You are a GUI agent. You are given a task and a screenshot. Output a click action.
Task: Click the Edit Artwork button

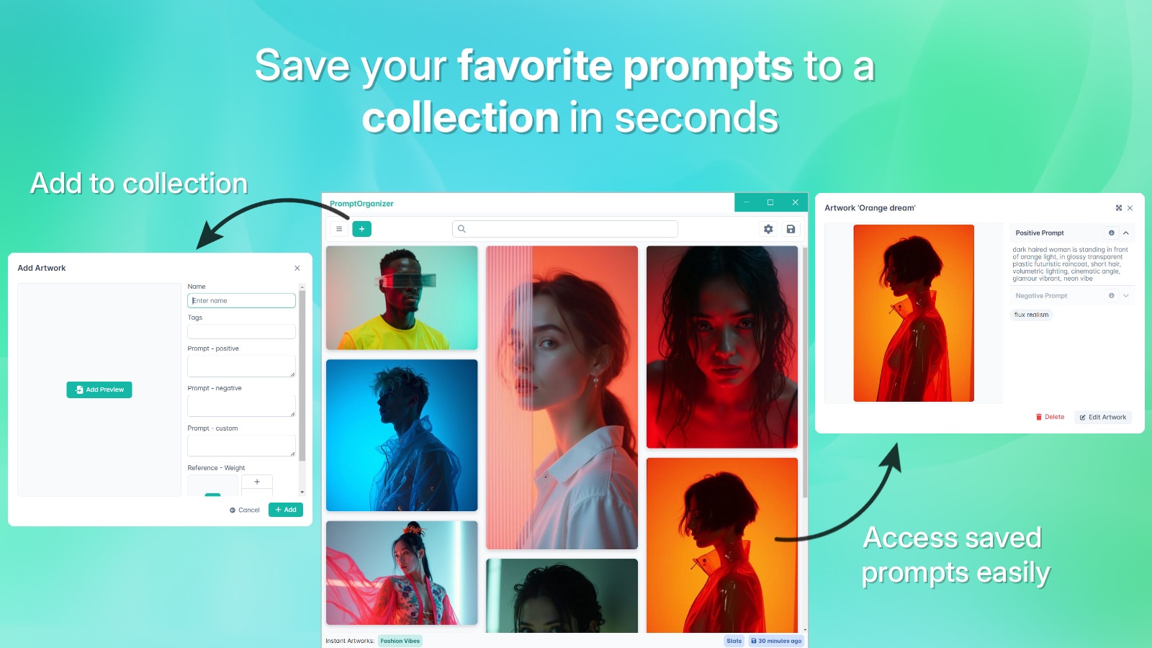coord(1103,417)
